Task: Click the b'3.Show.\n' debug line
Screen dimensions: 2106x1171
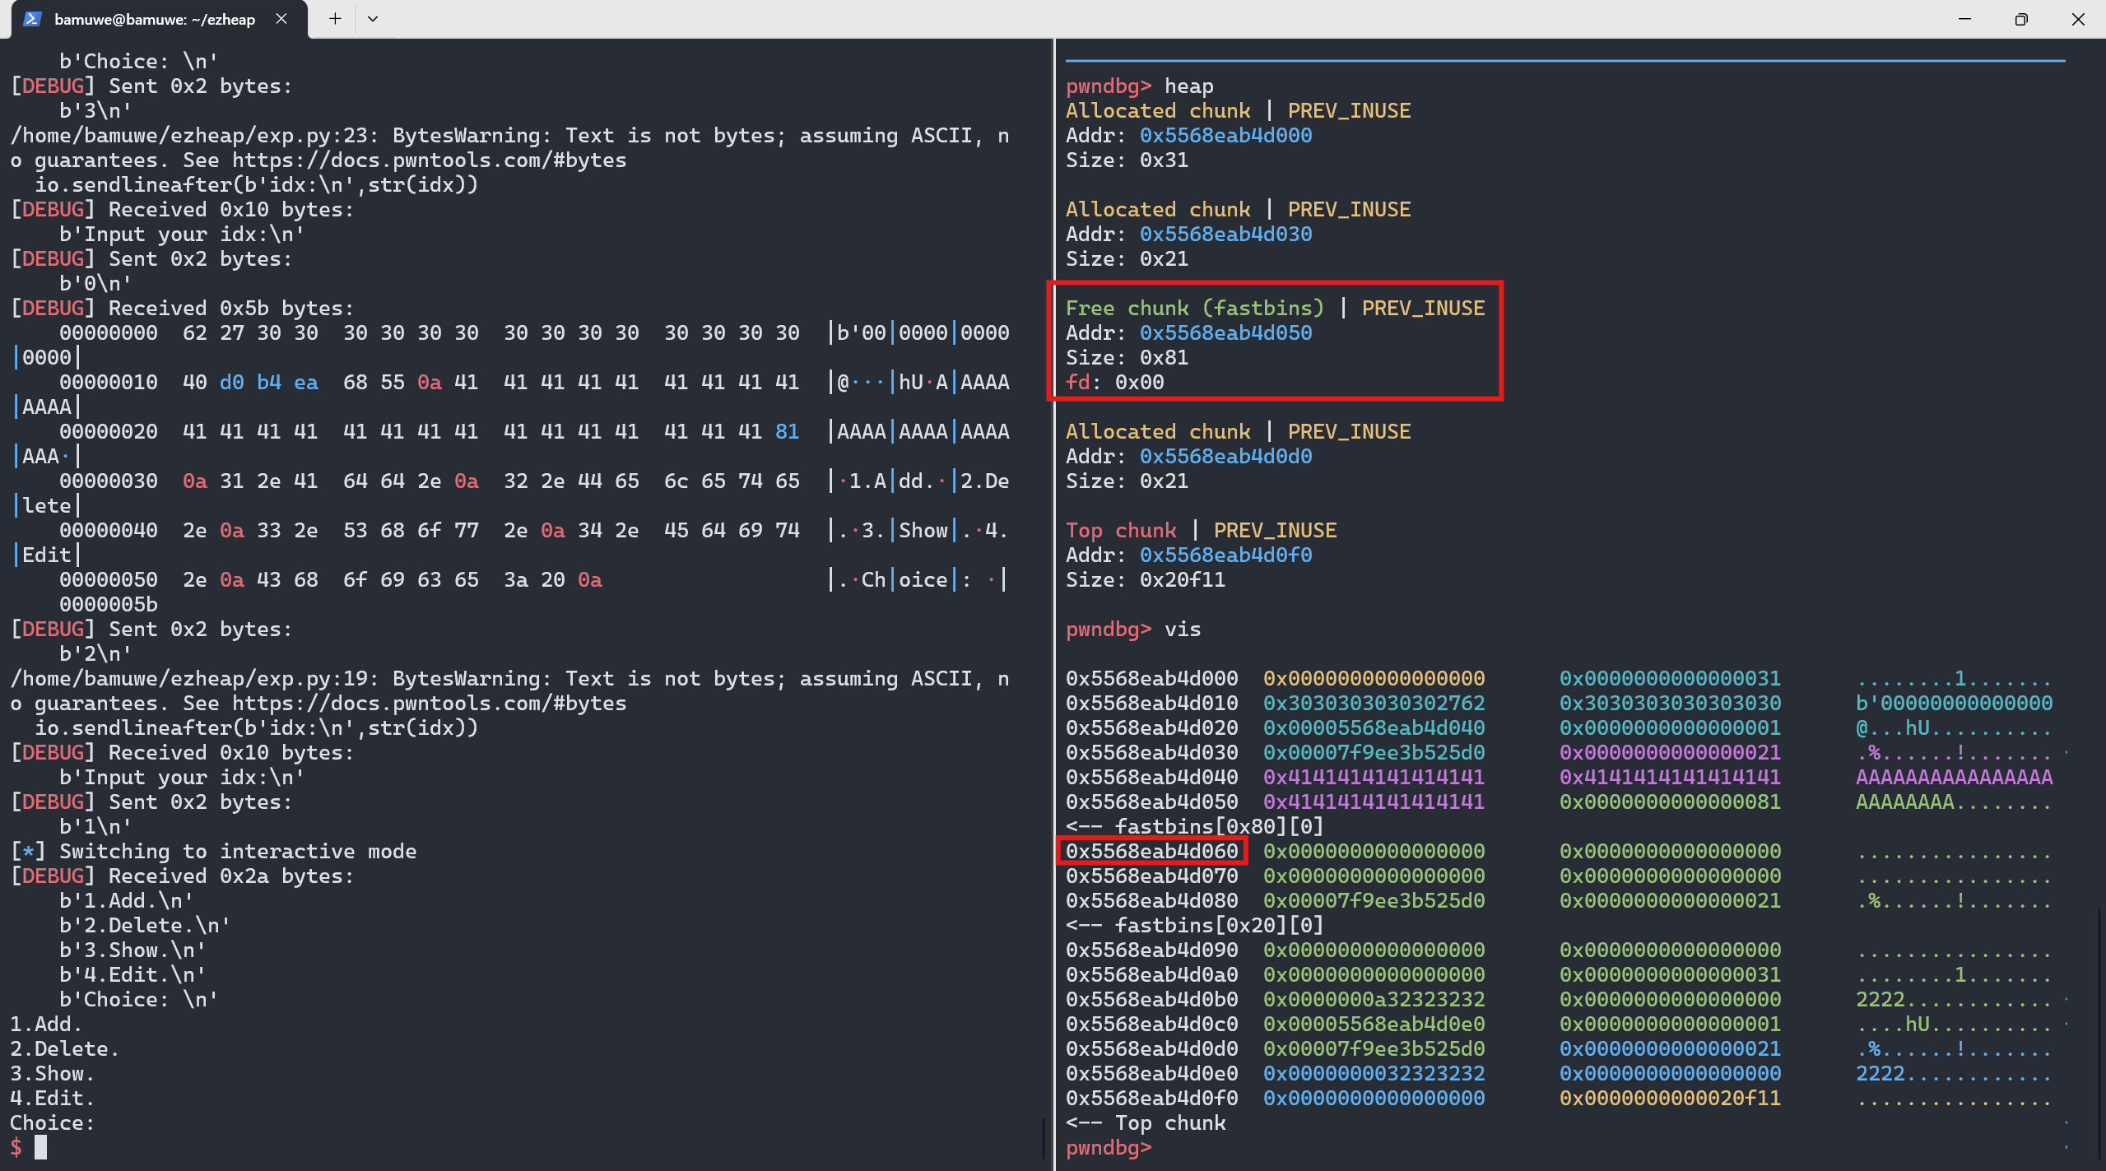Action: [x=132, y=950]
